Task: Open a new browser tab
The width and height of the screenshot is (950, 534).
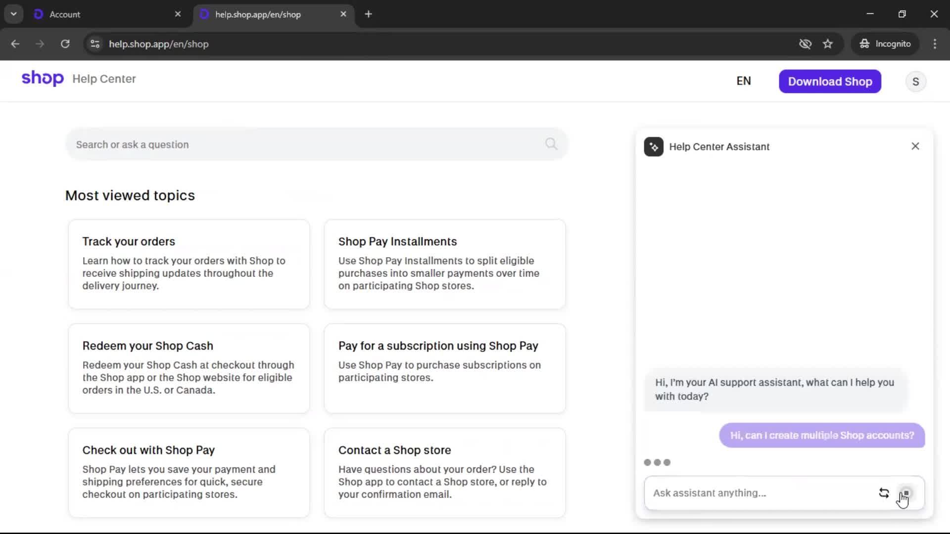Action: point(368,14)
